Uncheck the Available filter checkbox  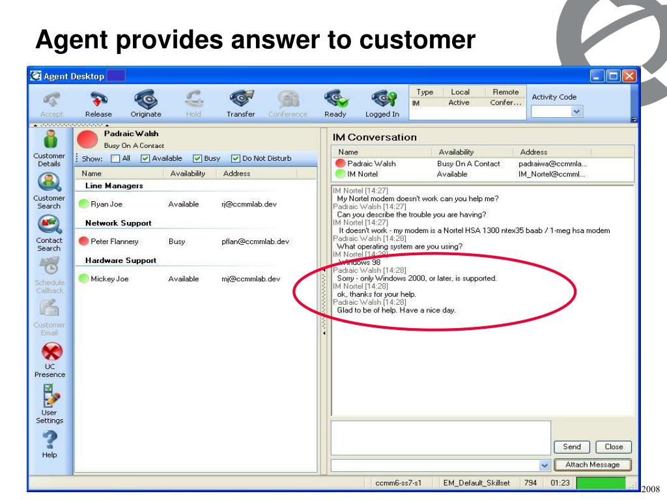coord(145,159)
